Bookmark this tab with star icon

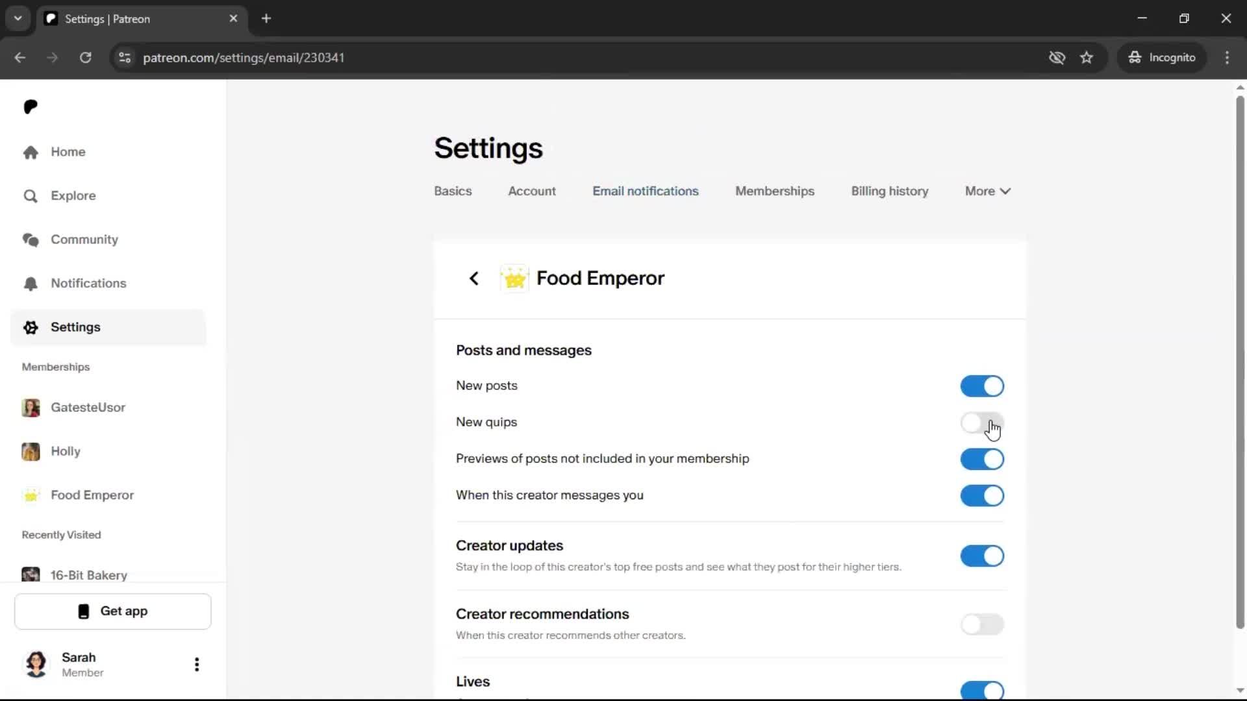click(1087, 58)
